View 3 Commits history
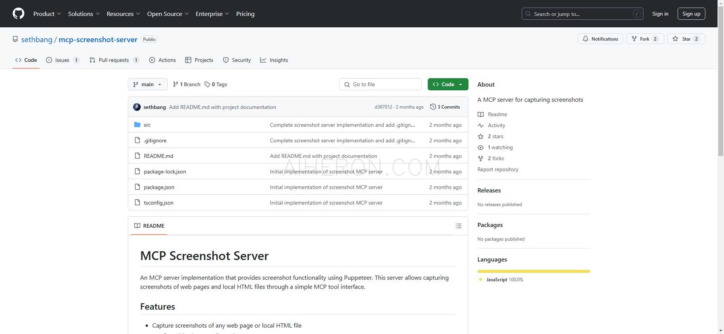724x334 pixels. coord(445,107)
